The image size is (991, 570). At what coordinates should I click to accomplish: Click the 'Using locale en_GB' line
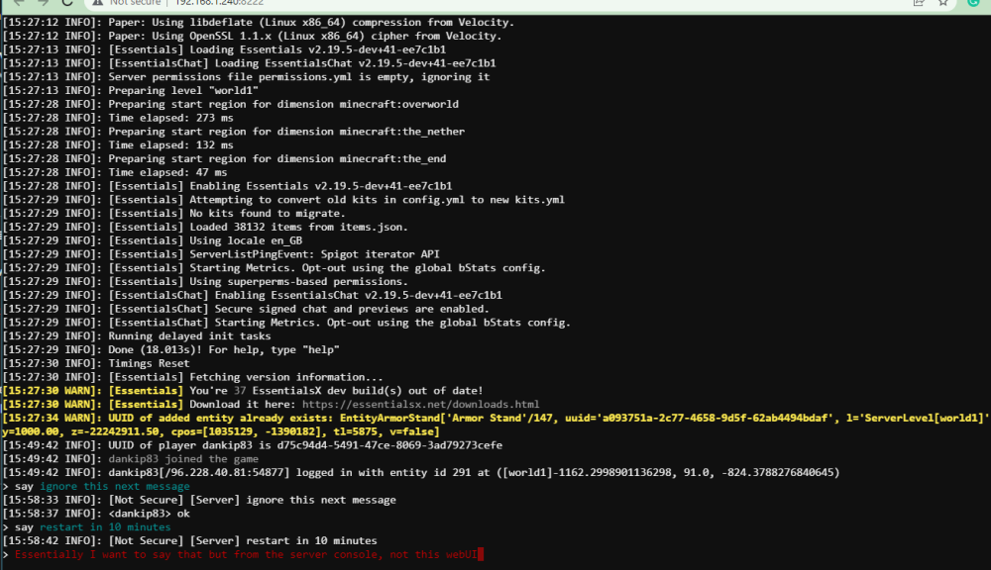[153, 240]
